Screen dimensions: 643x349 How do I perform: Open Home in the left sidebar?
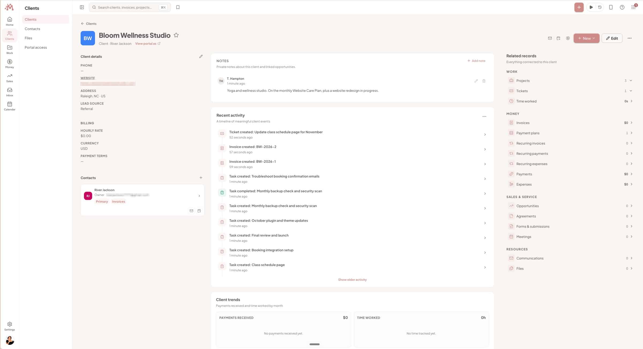click(x=10, y=21)
